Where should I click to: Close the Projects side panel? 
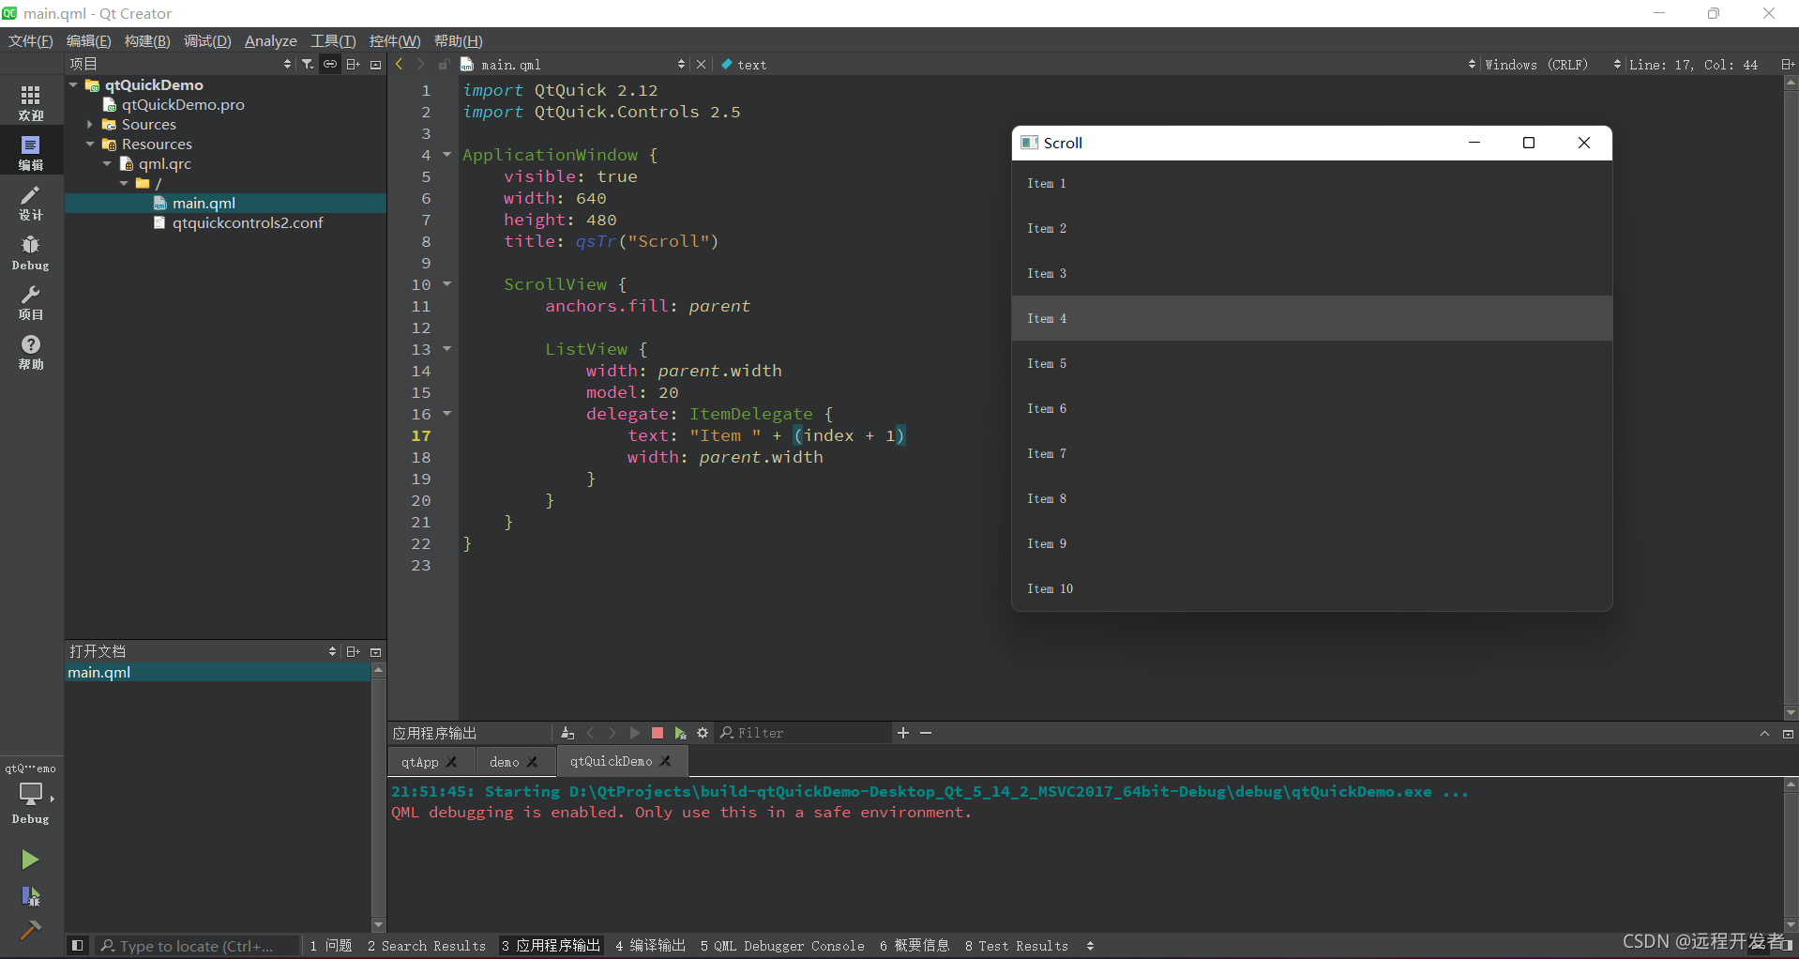[375, 64]
